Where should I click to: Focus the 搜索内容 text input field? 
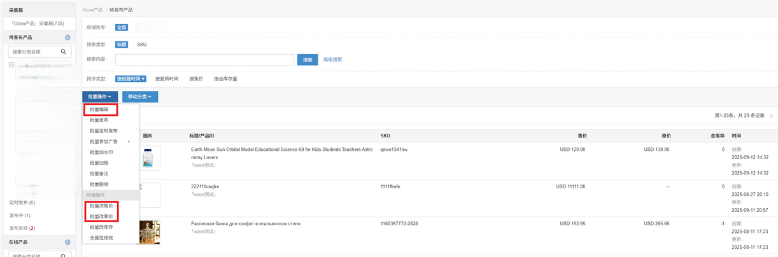click(204, 60)
